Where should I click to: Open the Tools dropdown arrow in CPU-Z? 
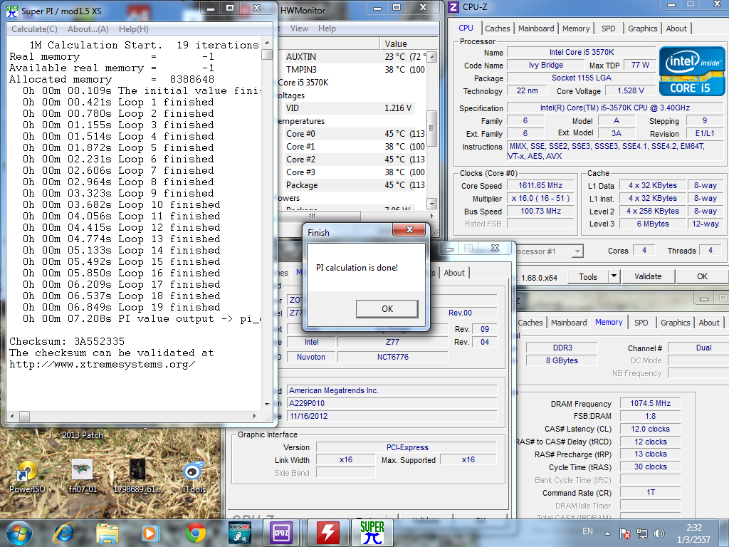click(614, 276)
